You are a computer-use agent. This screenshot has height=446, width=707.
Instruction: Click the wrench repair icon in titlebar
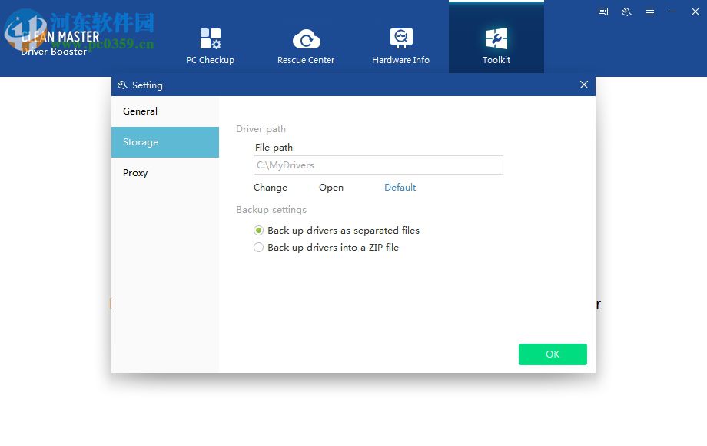coord(626,12)
